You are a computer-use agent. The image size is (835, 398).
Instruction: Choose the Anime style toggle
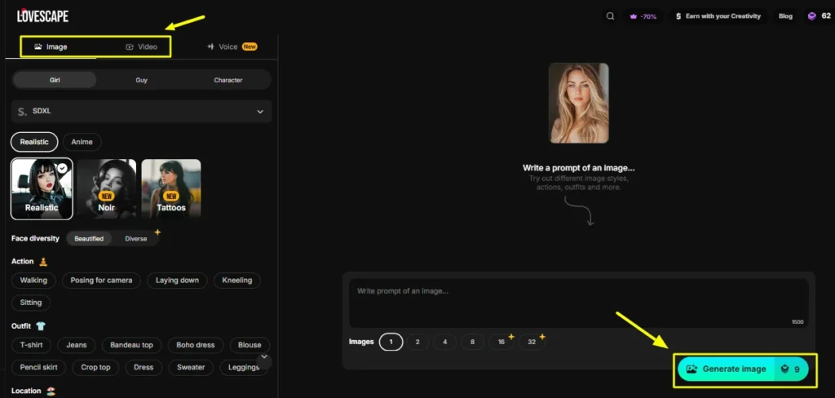click(x=82, y=142)
